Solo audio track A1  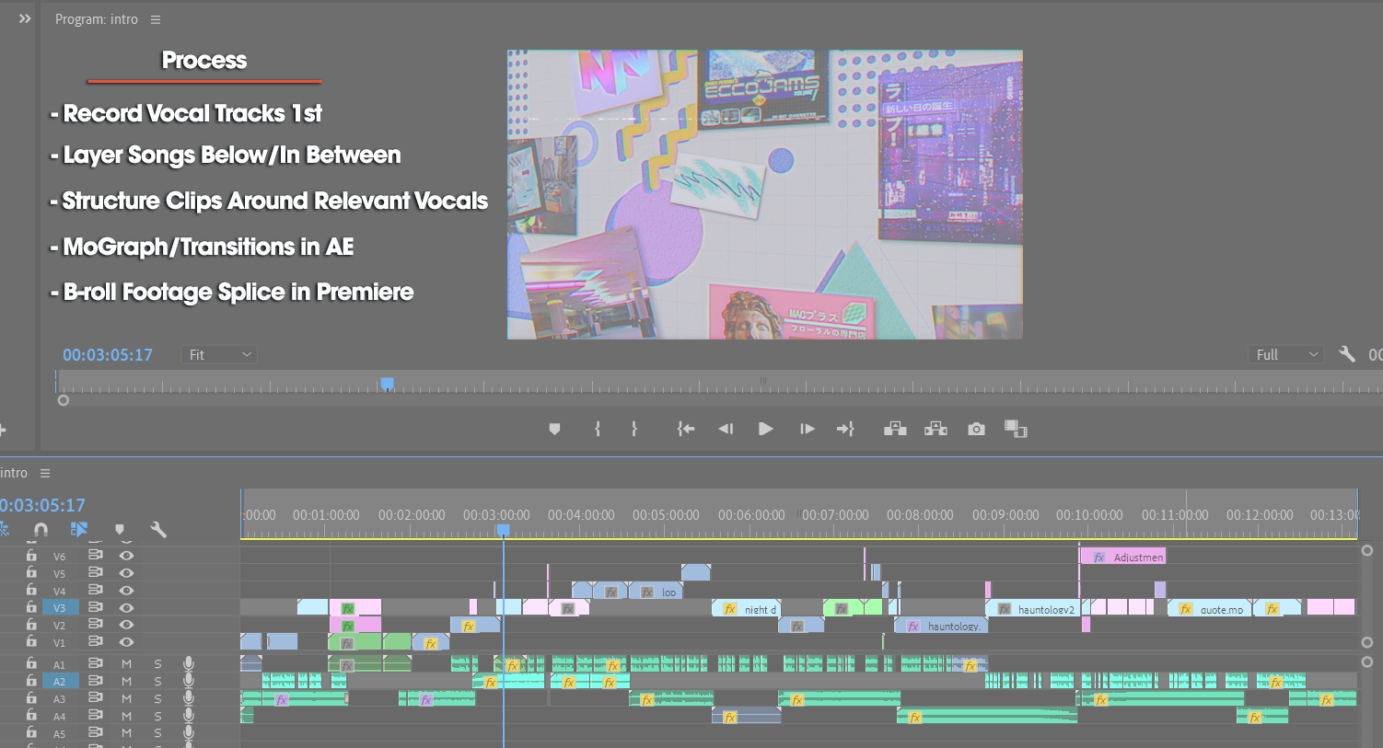[x=157, y=663]
